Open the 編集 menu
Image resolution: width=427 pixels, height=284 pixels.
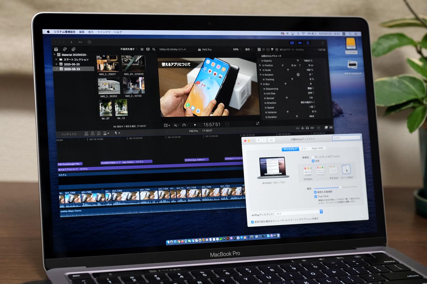click(x=82, y=32)
